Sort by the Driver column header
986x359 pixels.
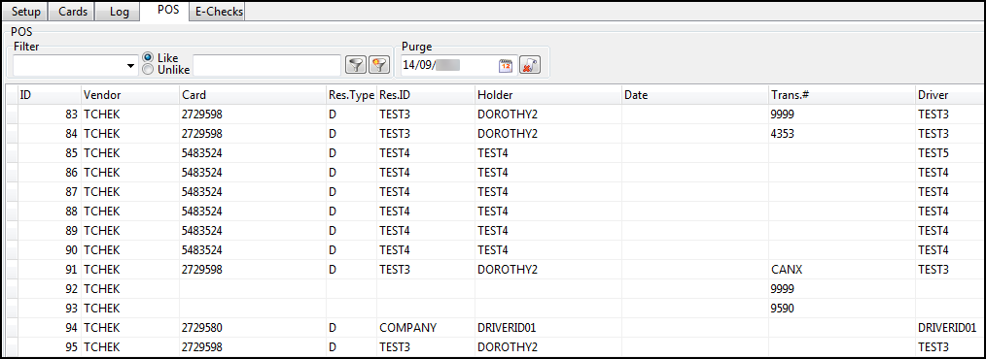click(949, 95)
